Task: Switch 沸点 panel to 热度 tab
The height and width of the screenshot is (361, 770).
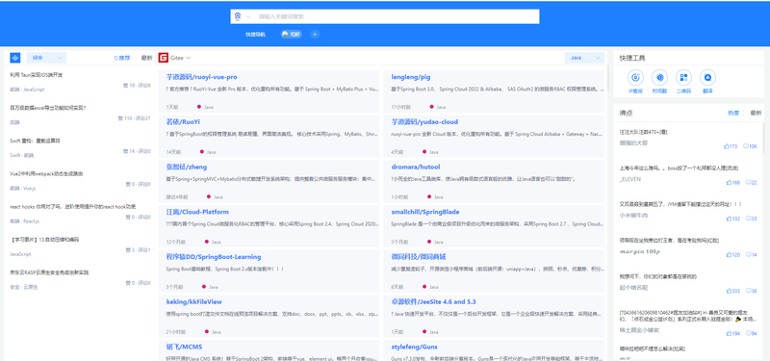Action: pos(733,113)
